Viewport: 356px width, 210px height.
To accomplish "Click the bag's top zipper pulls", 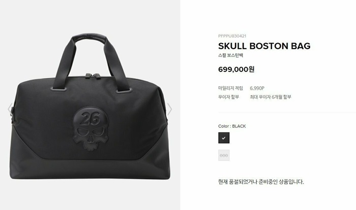I will 93,76.
